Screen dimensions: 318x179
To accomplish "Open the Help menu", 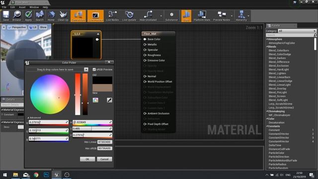I will click(45, 7).
